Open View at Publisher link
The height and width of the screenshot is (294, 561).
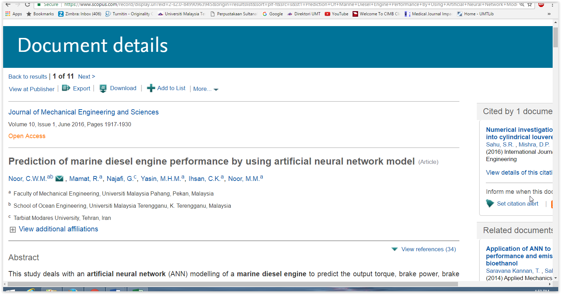[32, 89]
